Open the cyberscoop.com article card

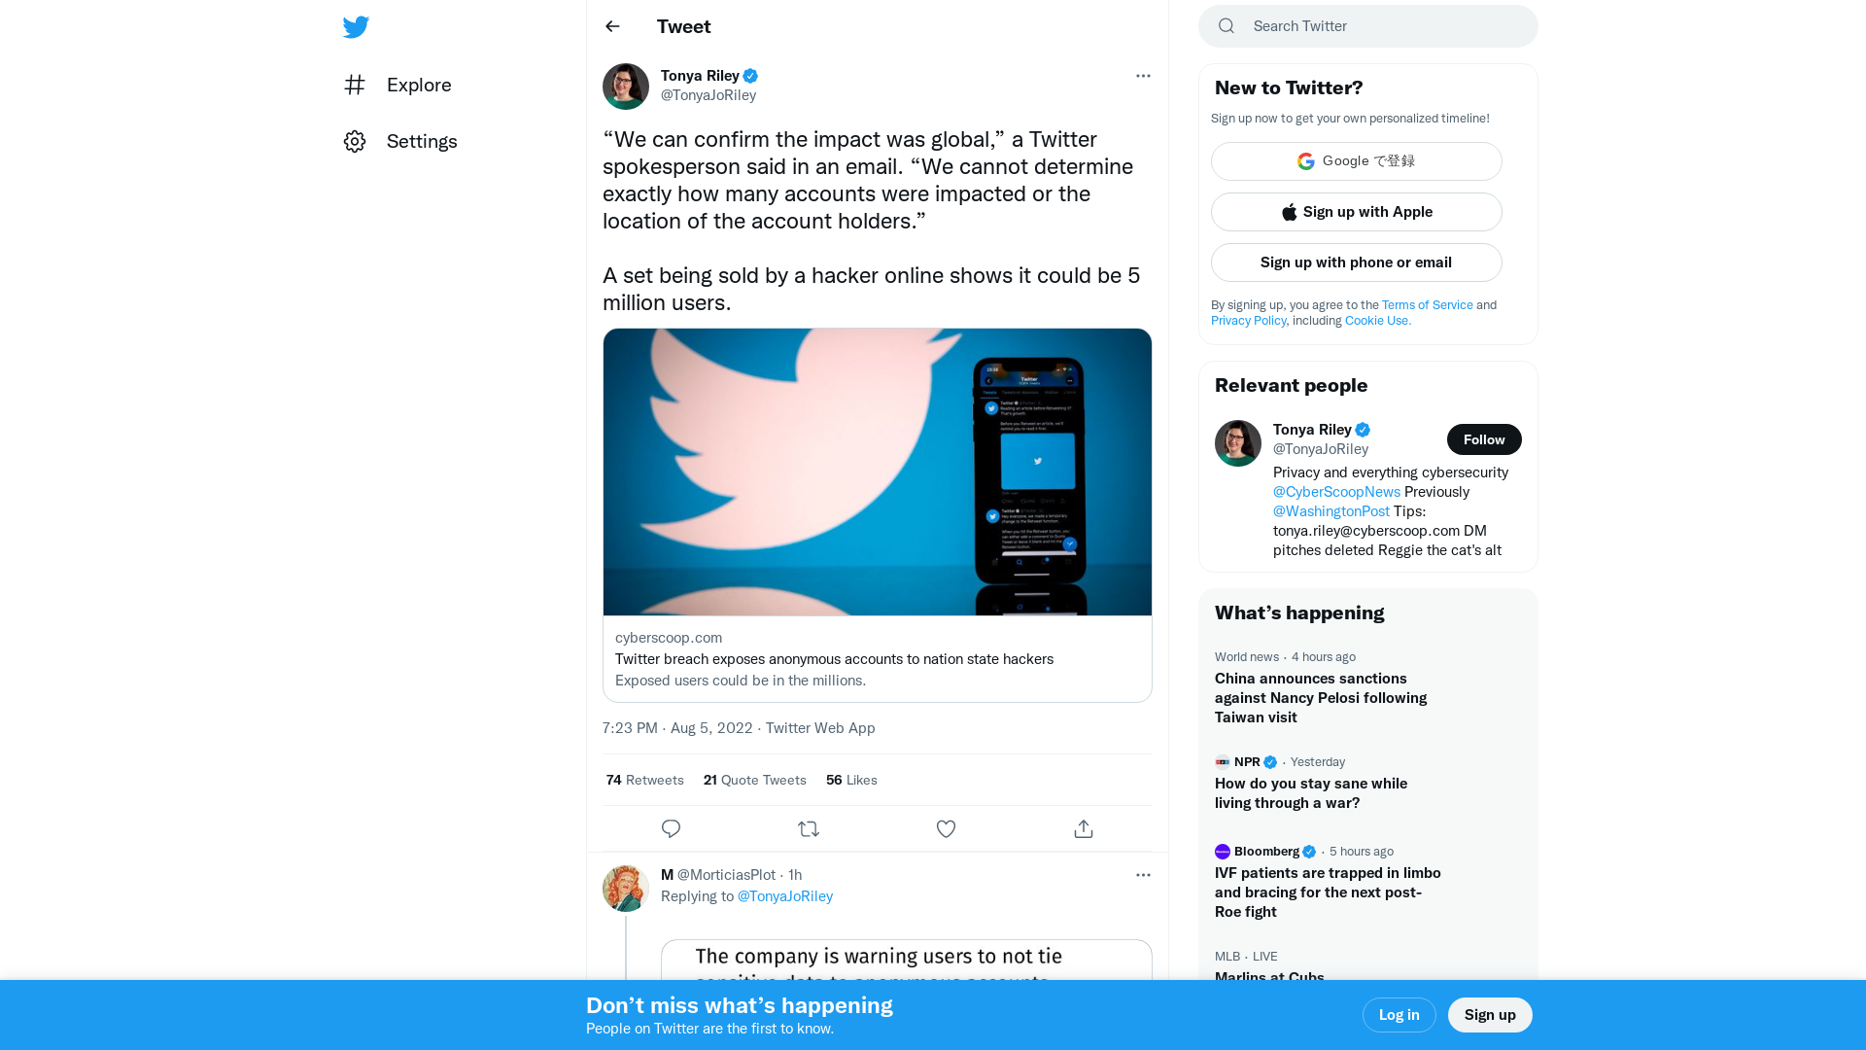[x=877, y=659]
